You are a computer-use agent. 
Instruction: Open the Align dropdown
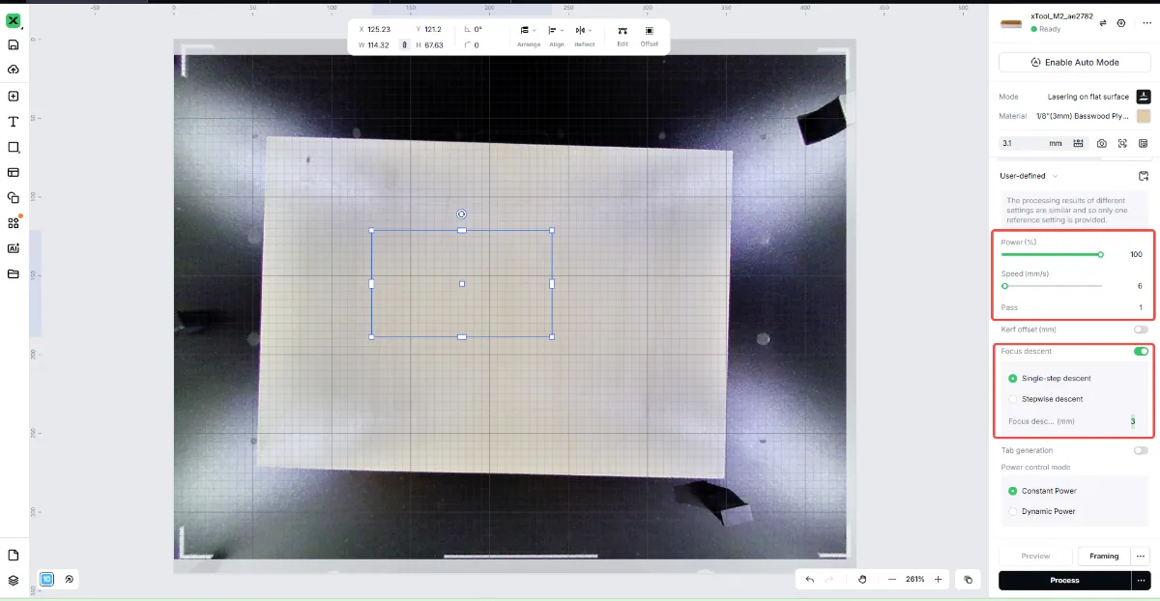(x=557, y=37)
